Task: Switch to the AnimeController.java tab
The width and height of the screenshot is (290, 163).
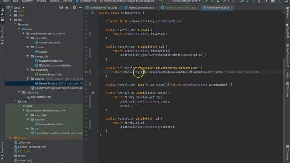Action: (141, 8)
